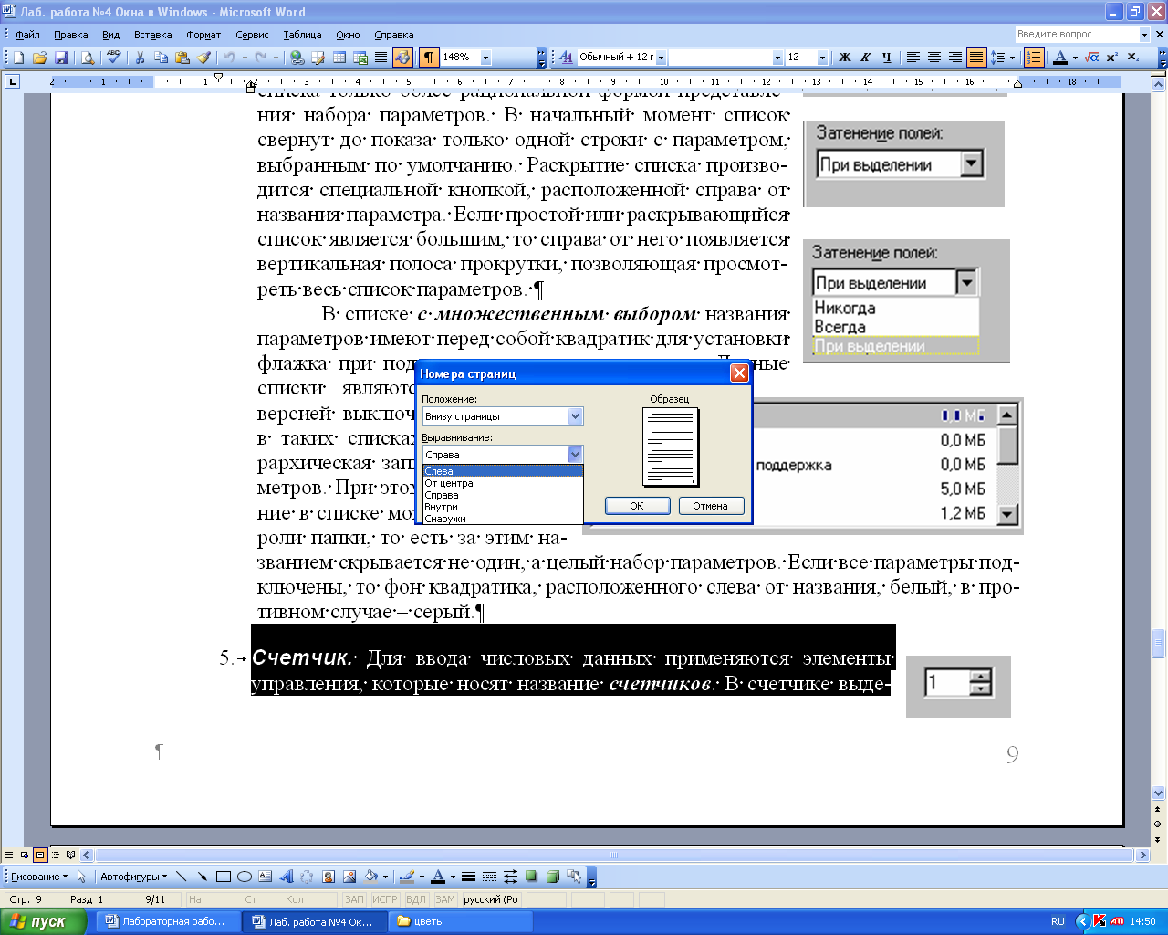The width and height of the screenshot is (1168, 935).
Task: Open the Рисование menu button
Action: pos(38,877)
